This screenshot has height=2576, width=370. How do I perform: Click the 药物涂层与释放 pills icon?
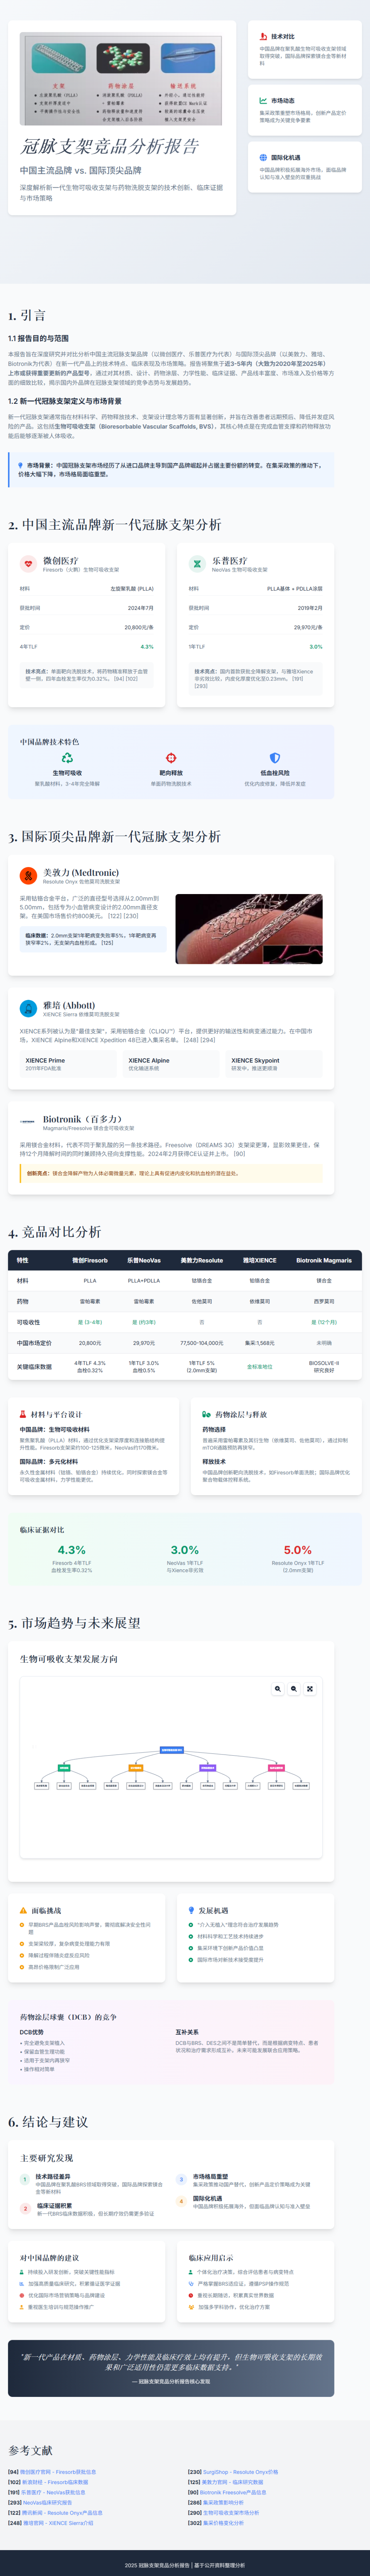click(x=207, y=1414)
